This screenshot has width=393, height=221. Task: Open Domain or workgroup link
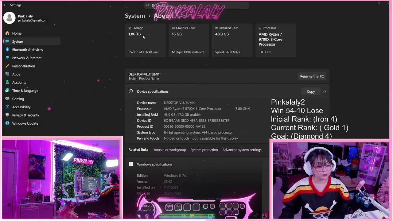pyautogui.click(x=169, y=150)
